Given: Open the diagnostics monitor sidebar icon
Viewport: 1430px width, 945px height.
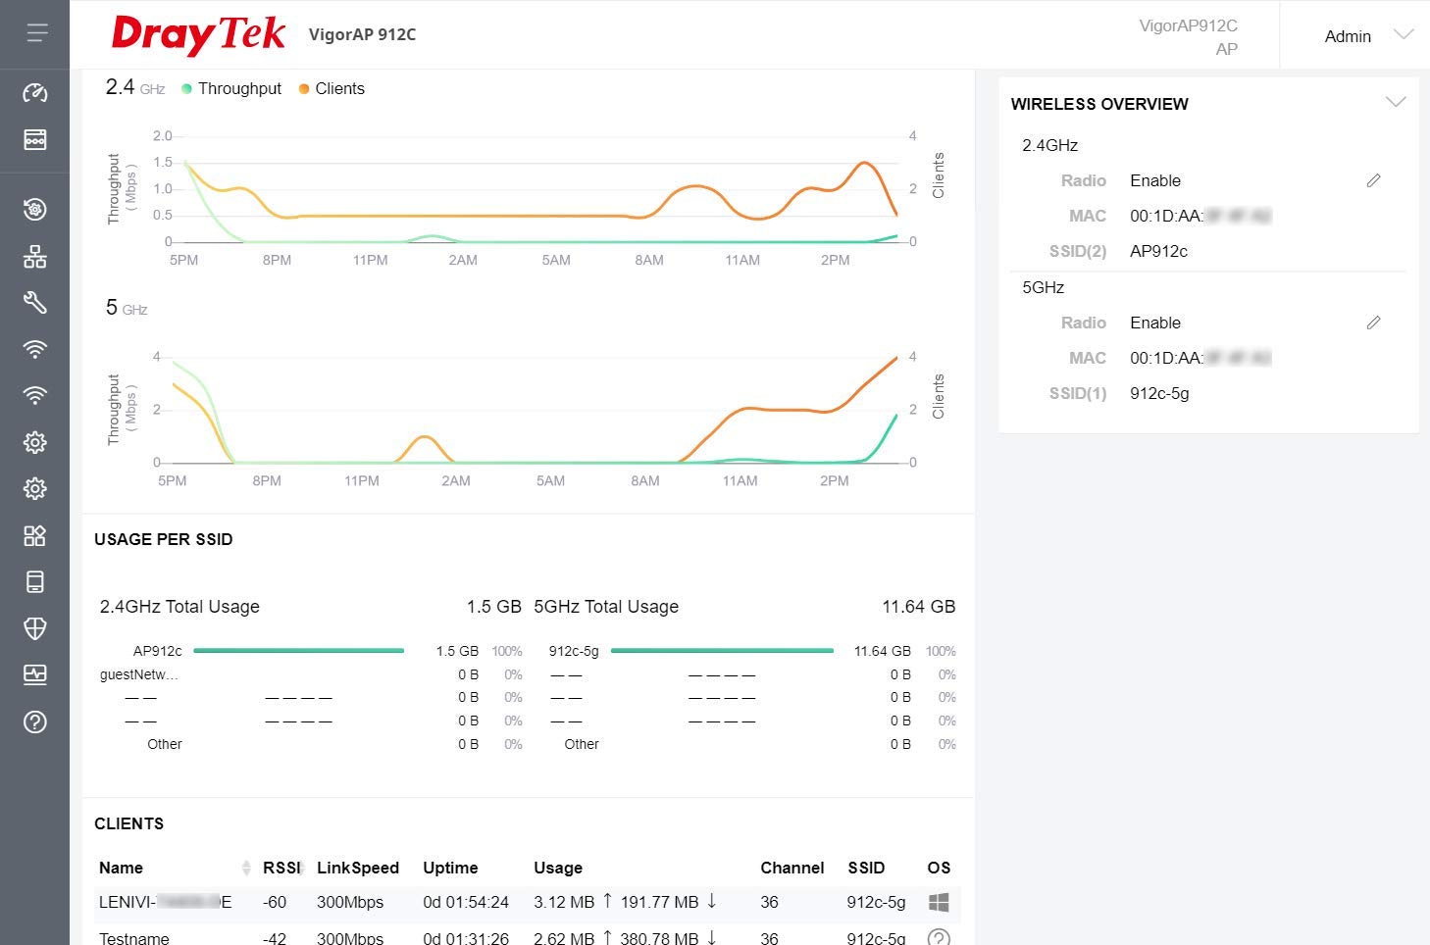Looking at the screenshot, I should tap(35, 674).
